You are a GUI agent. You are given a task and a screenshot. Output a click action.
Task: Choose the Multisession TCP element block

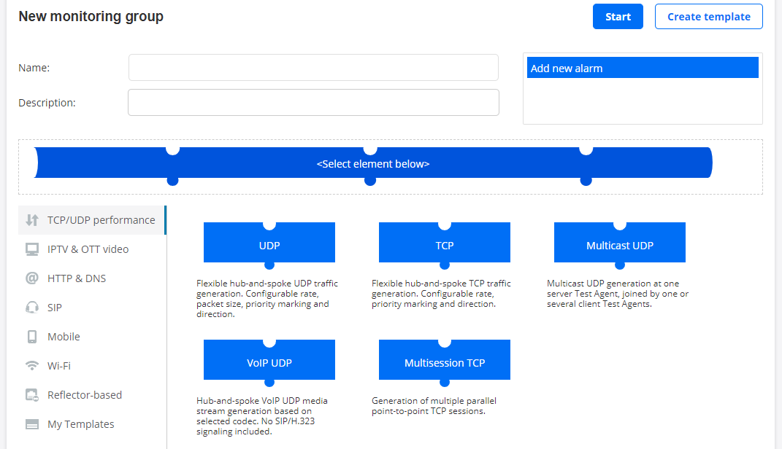click(444, 362)
